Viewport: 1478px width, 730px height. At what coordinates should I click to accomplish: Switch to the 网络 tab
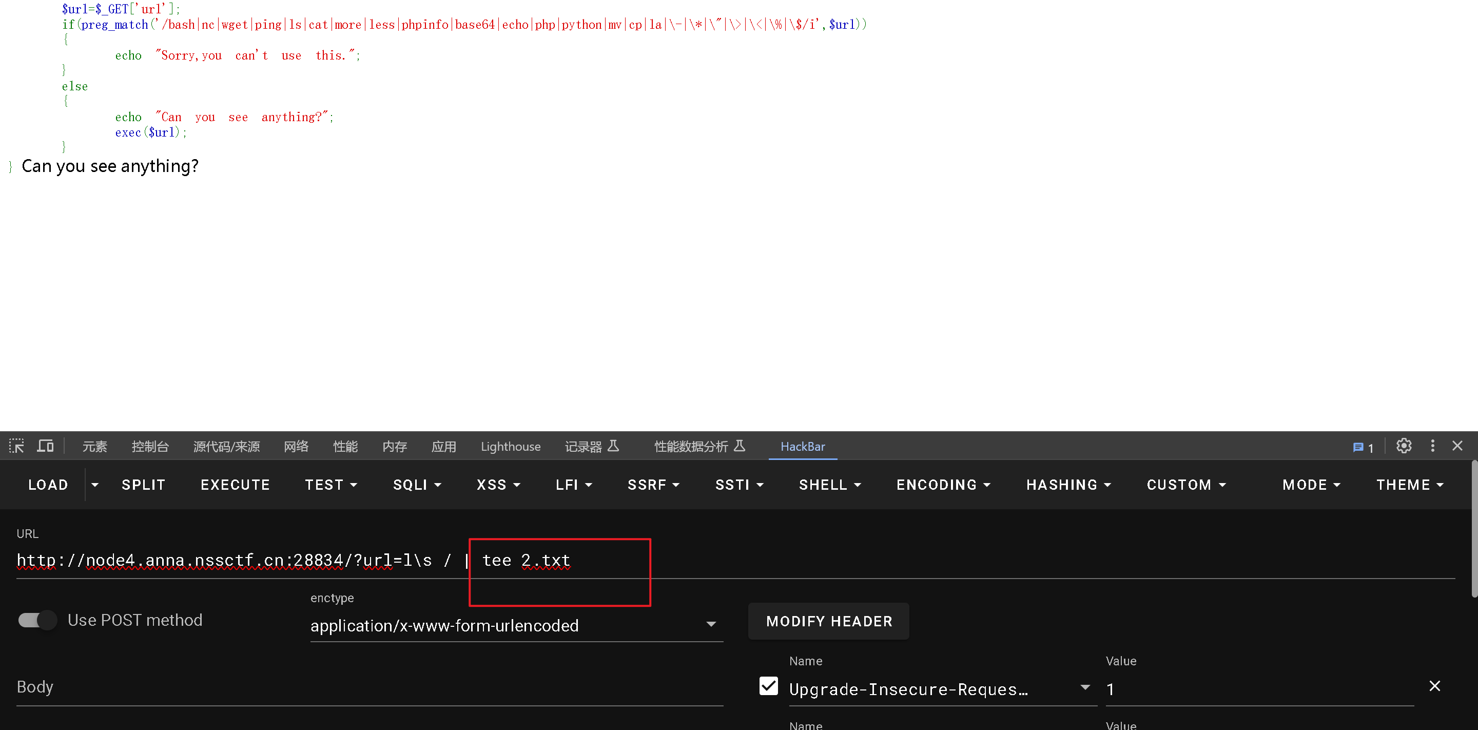click(x=296, y=446)
